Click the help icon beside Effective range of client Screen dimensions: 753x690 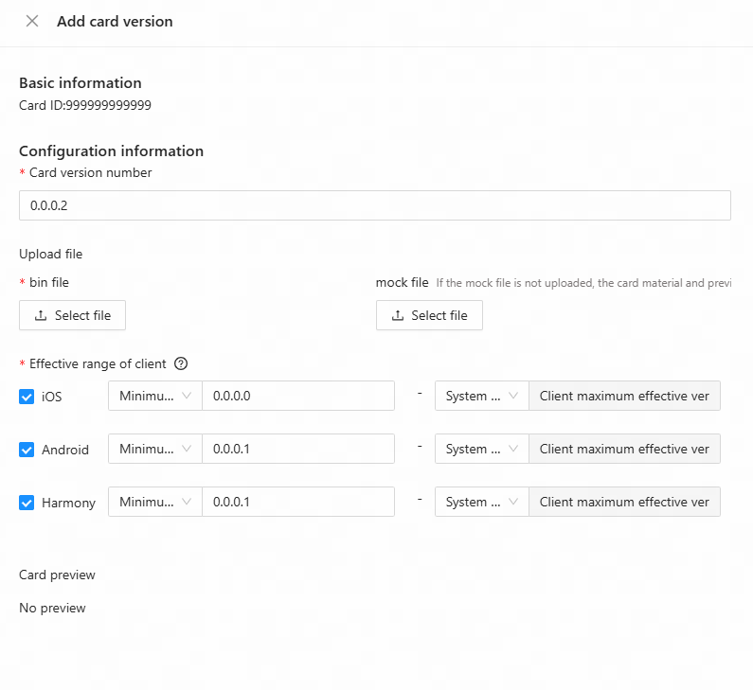point(181,363)
